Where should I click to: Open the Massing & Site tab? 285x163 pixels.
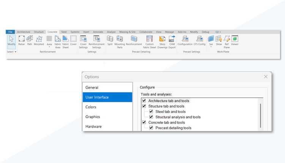127,32
